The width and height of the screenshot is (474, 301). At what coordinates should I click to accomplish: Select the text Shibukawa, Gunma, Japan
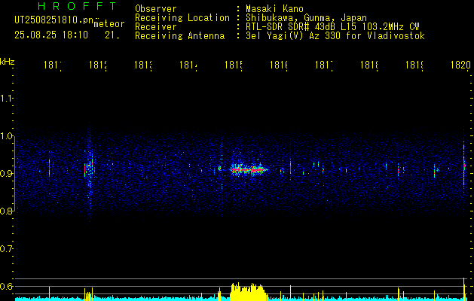tap(306, 18)
